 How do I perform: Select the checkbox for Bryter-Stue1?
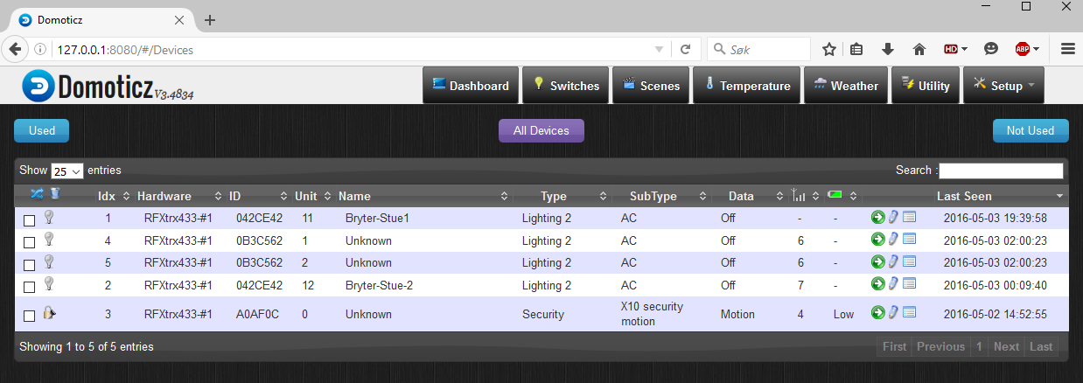pyautogui.click(x=29, y=220)
